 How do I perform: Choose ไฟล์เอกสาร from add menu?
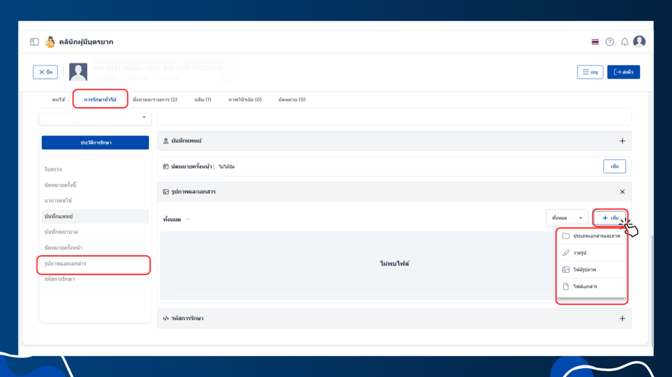592,287
